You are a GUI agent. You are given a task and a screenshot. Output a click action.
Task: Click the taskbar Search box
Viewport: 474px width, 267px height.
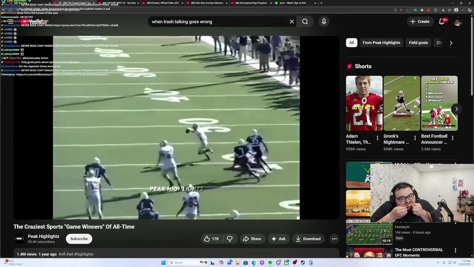pos(188,263)
